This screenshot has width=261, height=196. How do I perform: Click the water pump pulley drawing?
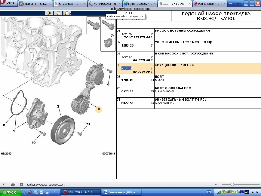[63, 130]
